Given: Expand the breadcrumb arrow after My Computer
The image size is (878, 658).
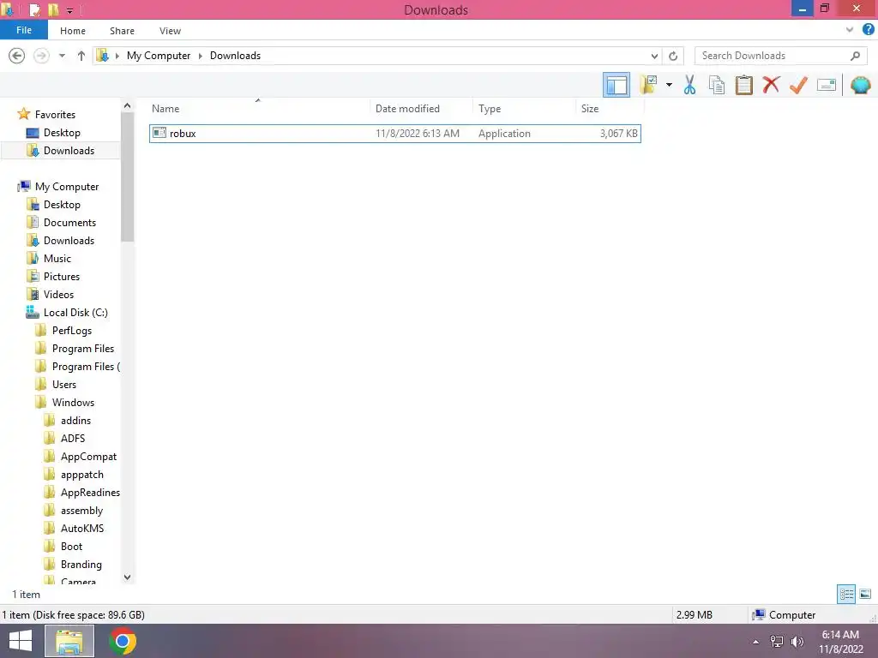Looking at the screenshot, I should [200, 56].
